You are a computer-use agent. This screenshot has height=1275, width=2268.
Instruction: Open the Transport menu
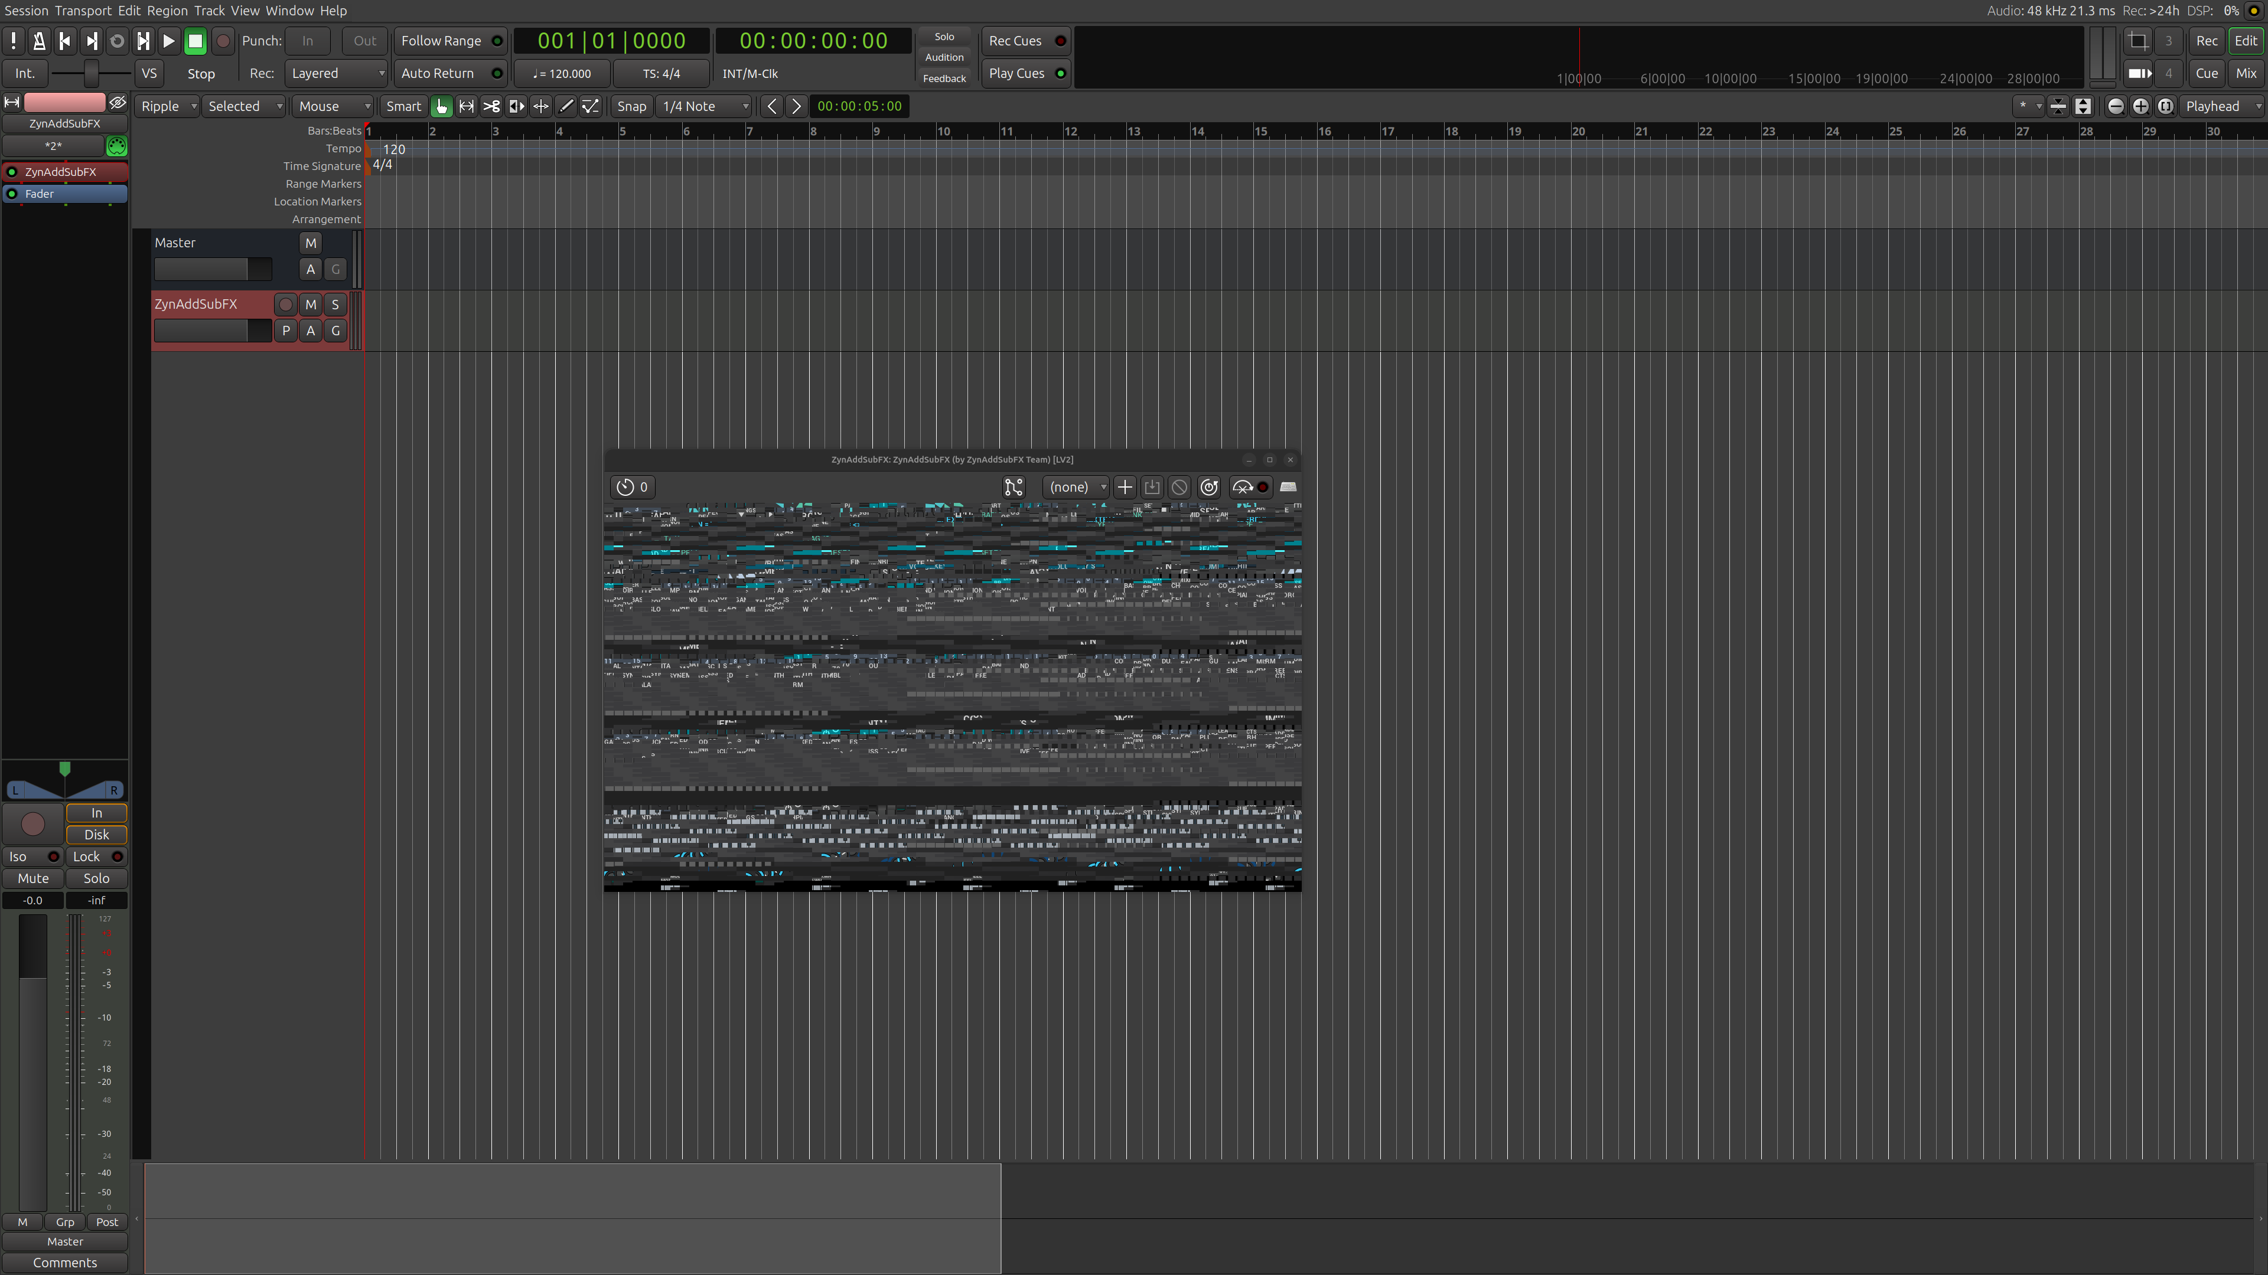point(83,11)
